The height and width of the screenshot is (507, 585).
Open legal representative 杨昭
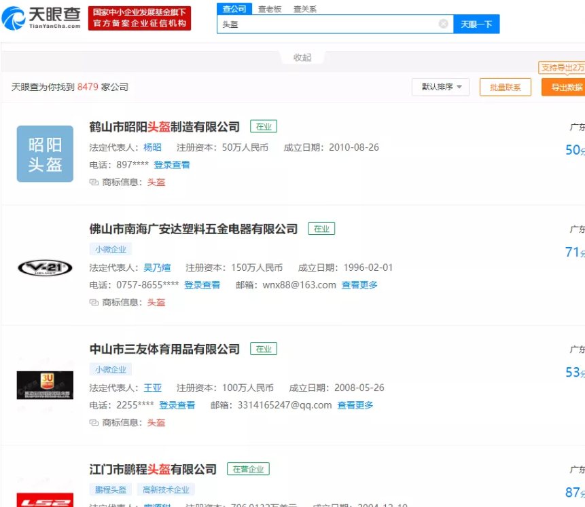(x=153, y=148)
